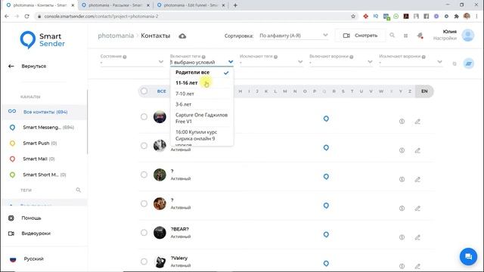Select the ?BEAR? contact checkbox
Screen dimensions: 484x272
144,233
